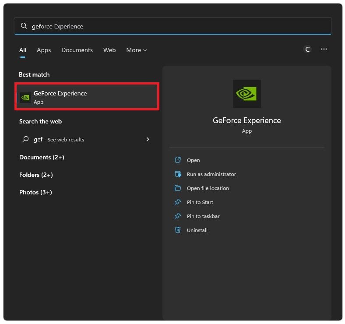Expand the More filter dropdown
345x324 pixels.
136,50
